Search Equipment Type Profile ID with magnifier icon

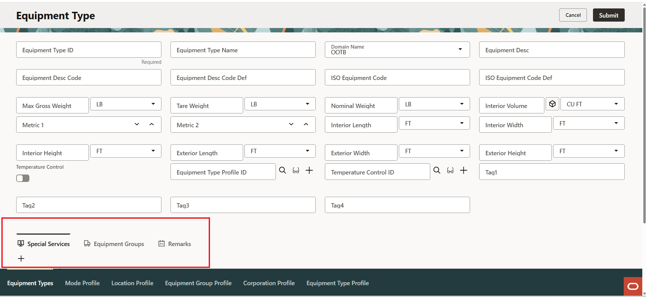pyautogui.click(x=283, y=170)
